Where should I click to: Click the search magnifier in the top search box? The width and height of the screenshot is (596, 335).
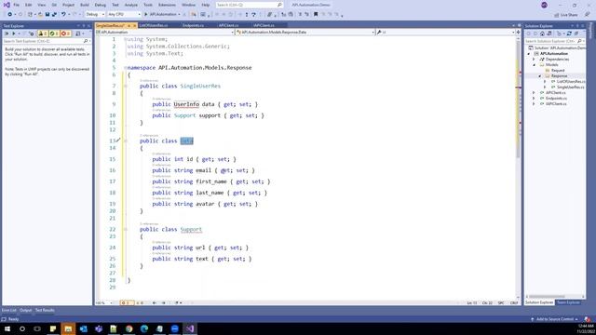point(279,5)
